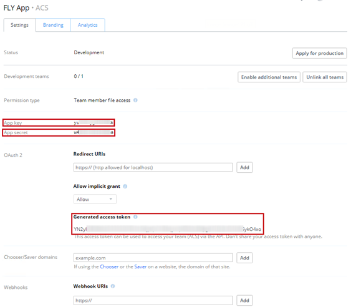The height and width of the screenshot is (307, 356).
Task: Click Add button for Chooser/Saver domains
Action: point(244,258)
